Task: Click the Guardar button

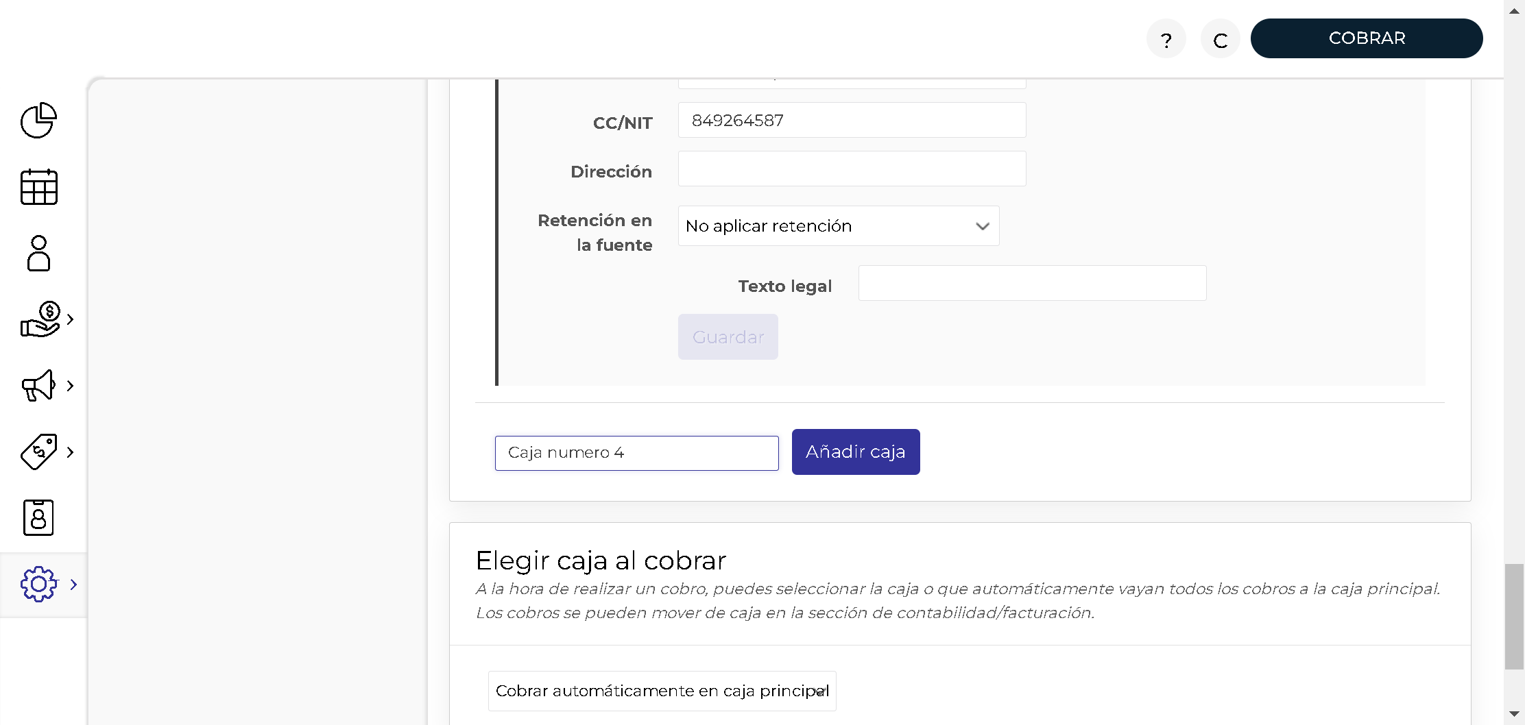Action: click(x=728, y=336)
